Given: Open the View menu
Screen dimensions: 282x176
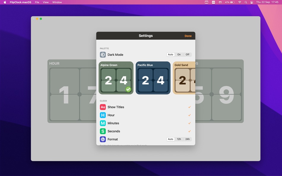Looking at the screenshot, I should 46,2.
